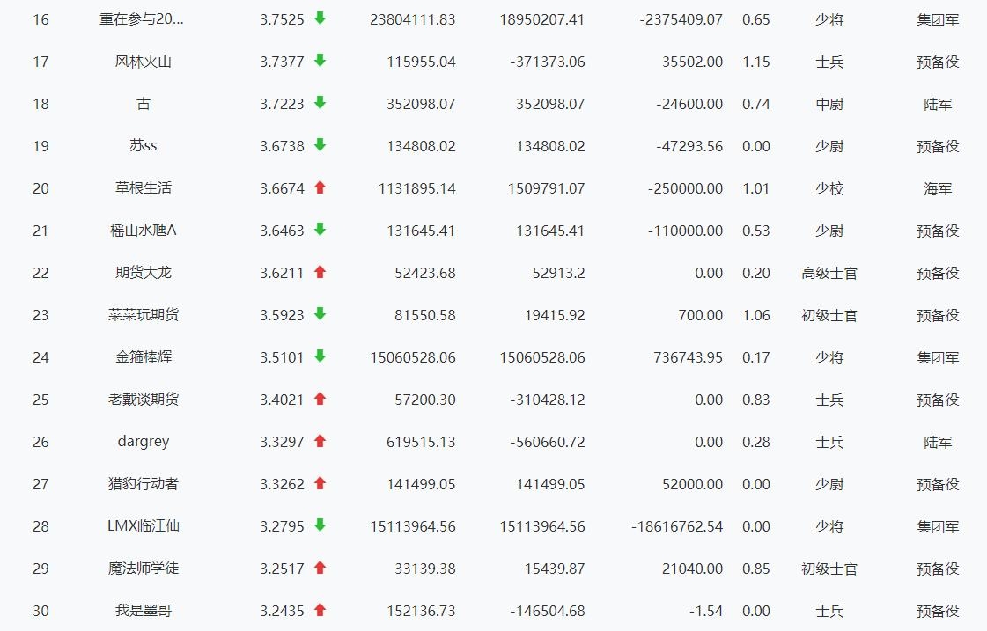Click the red up arrow in dargrey row
Viewport: 987px width, 631px height.
pos(320,441)
